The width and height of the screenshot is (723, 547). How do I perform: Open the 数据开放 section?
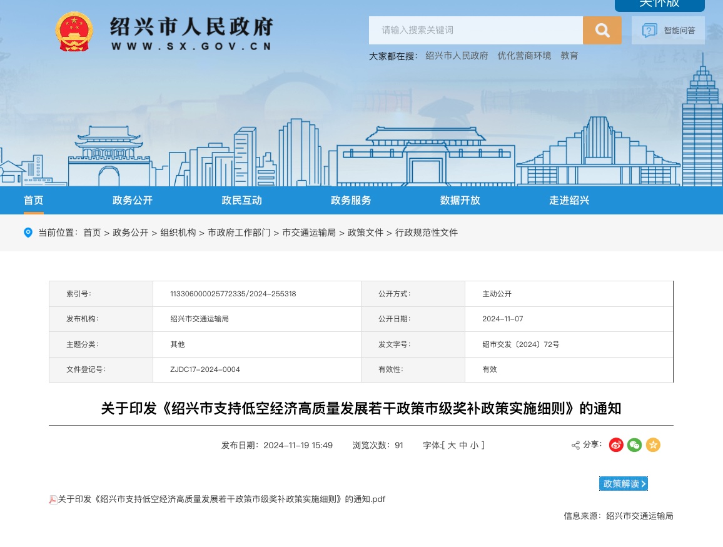460,200
